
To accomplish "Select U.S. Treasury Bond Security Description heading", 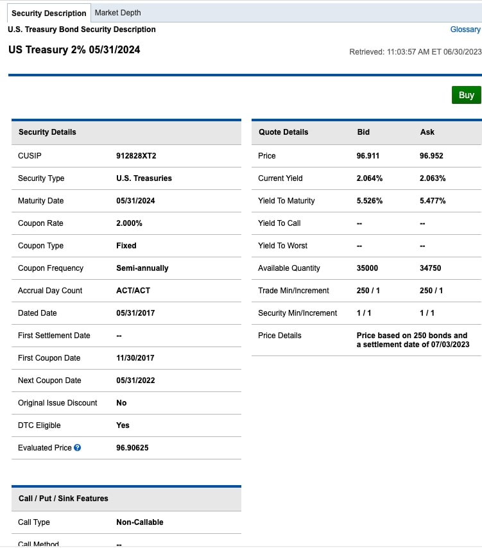I will (x=82, y=30).
